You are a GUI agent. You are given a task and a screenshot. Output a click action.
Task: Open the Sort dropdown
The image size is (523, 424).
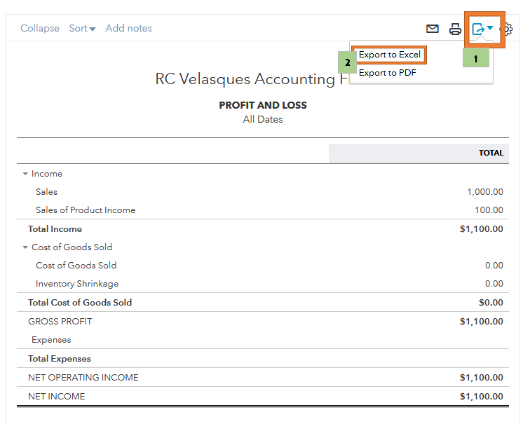pos(82,29)
